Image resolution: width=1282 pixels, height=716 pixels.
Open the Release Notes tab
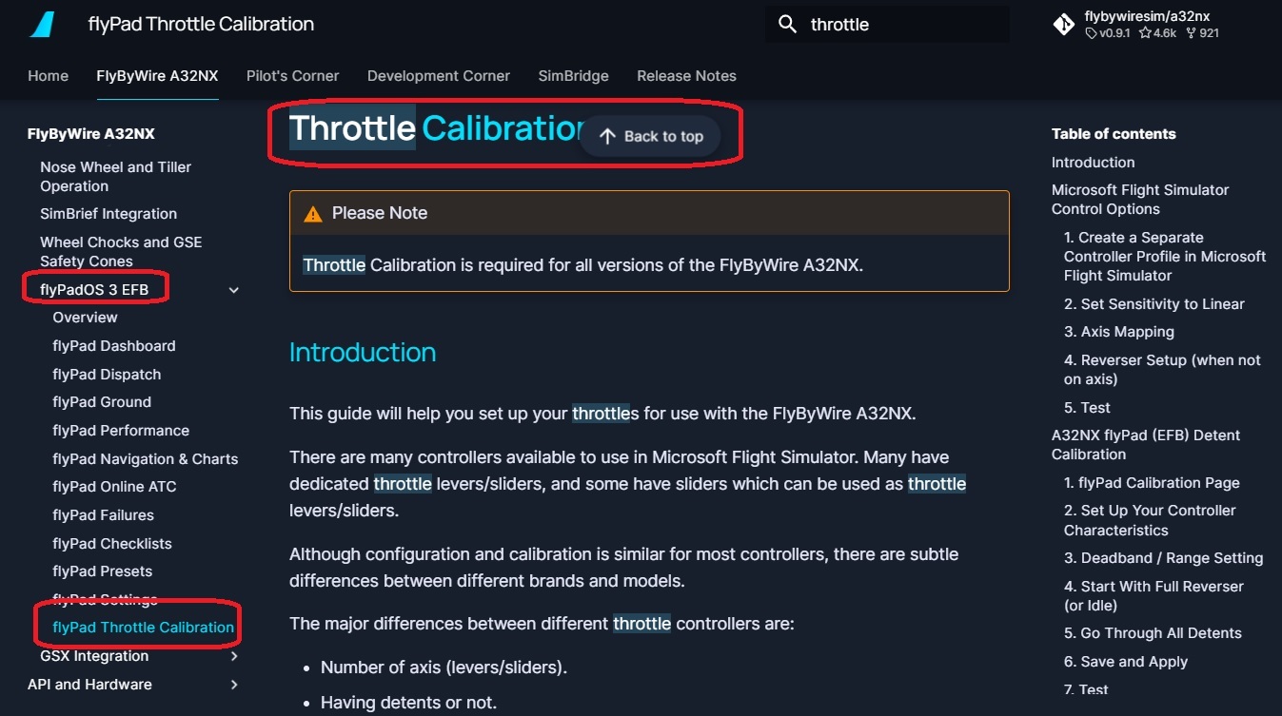[x=686, y=76]
